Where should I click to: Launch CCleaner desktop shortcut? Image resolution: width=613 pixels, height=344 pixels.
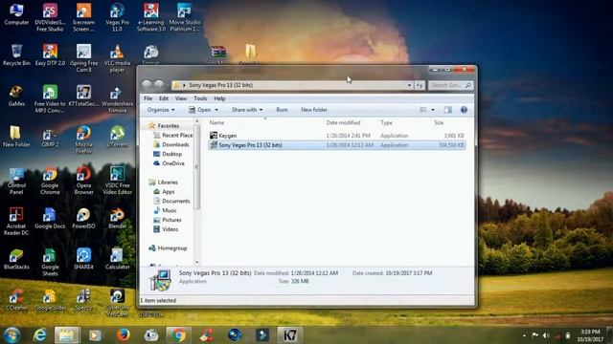tap(16, 300)
